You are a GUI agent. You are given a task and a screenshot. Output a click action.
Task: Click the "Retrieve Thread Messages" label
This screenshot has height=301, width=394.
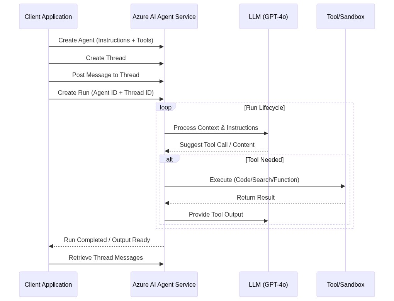(x=106, y=258)
